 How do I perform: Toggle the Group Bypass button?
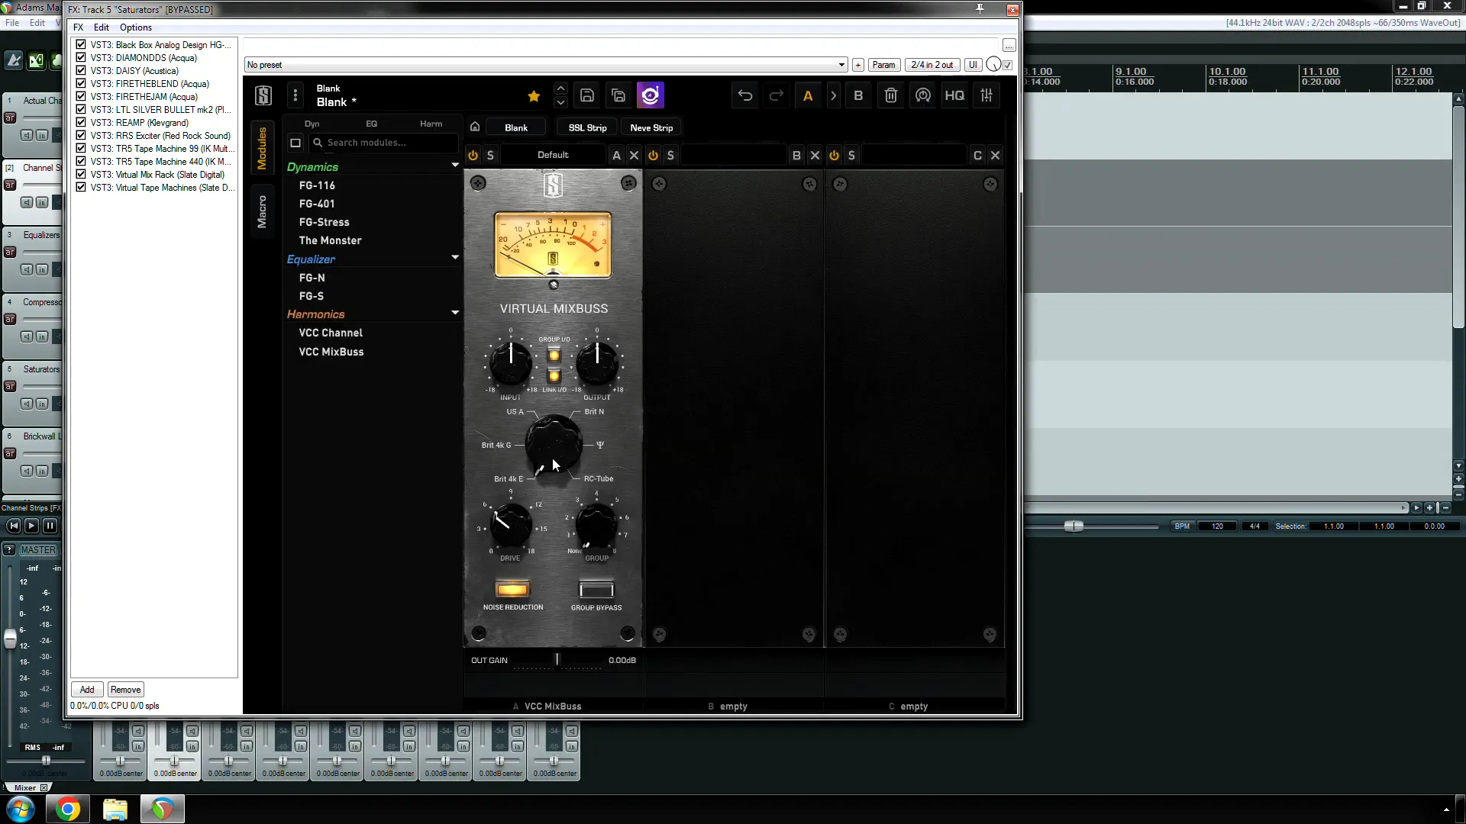(596, 589)
